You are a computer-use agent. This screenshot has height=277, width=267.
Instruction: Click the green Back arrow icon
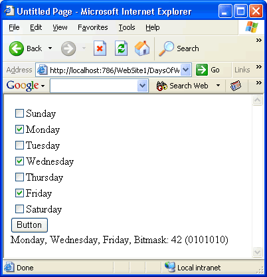[x=17, y=48]
